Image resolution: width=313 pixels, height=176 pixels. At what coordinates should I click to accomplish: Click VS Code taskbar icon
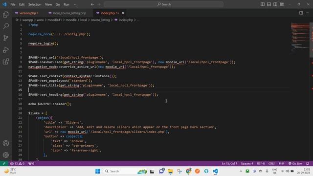click(215, 171)
